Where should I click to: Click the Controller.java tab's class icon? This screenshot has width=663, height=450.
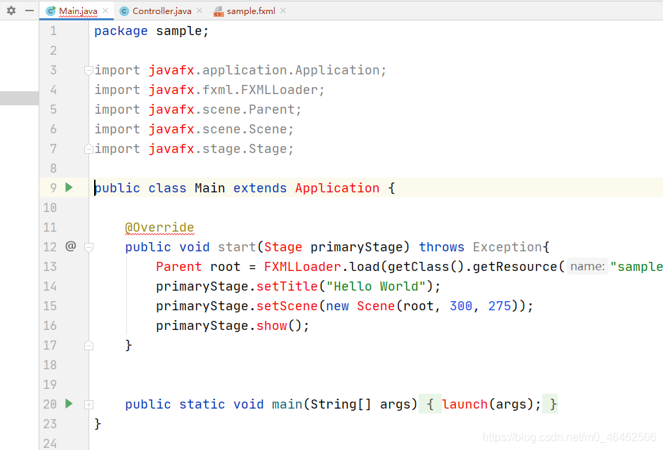pos(124,11)
